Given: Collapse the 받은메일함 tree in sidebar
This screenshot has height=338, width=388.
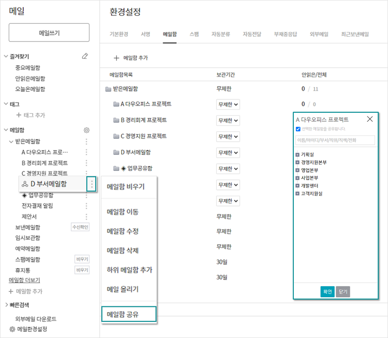Looking at the screenshot, I should [11, 142].
